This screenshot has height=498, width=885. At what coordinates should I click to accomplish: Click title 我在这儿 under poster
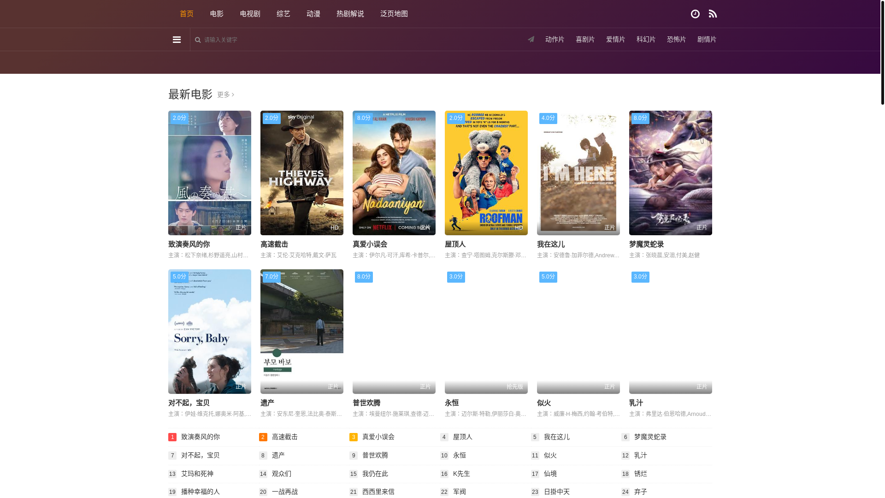(551, 244)
